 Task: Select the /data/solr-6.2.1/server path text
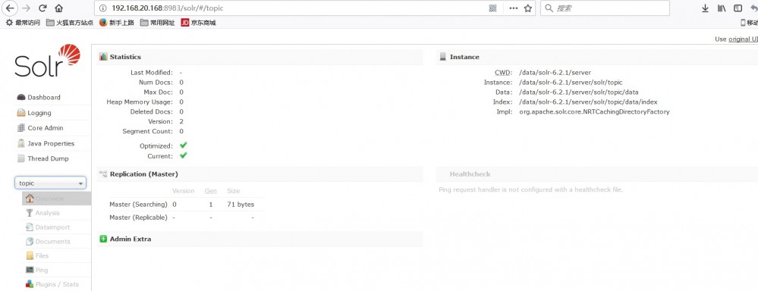pos(555,73)
